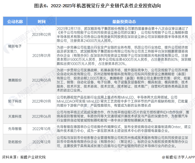Click the 2022年06月 date cell
Viewport: 195px width, 163px height.
[x=42, y=116]
